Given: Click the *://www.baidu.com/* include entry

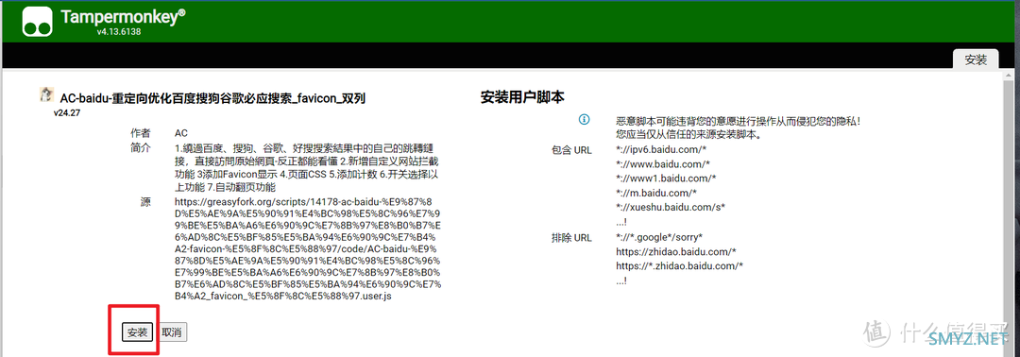Looking at the screenshot, I should [x=663, y=164].
